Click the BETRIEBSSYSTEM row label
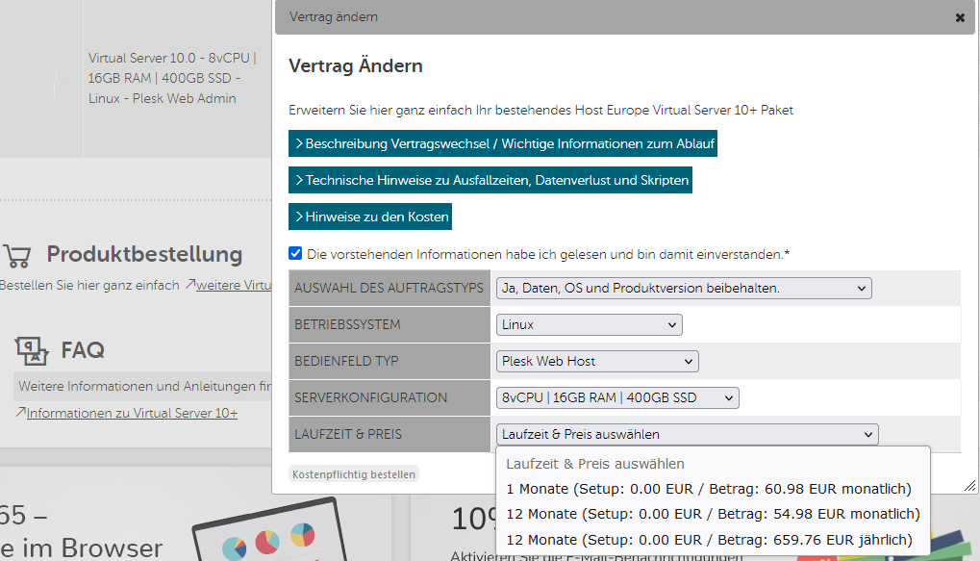This screenshot has width=980, height=561. [347, 324]
